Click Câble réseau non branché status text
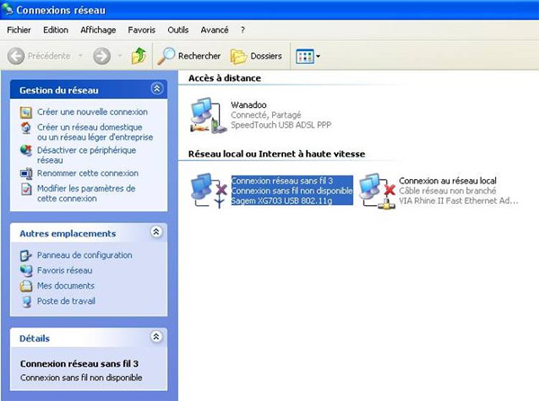 (447, 191)
